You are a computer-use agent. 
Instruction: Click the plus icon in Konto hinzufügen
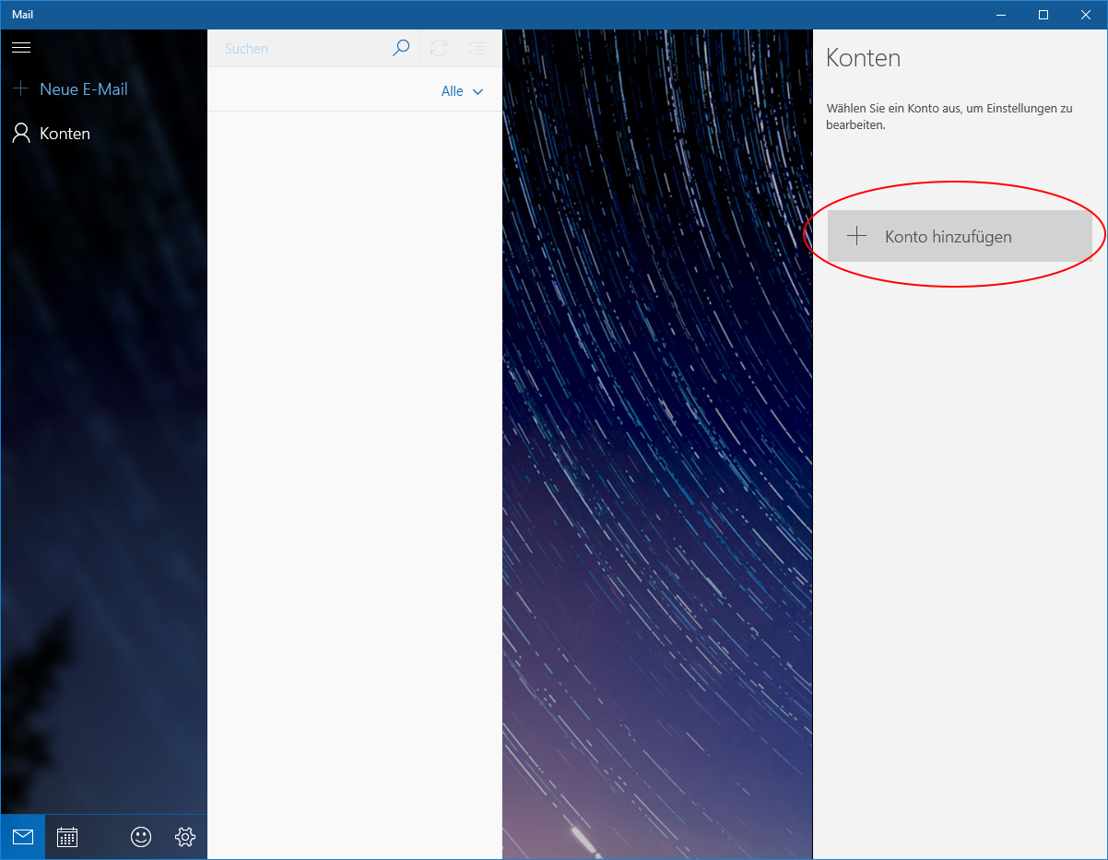click(856, 236)
